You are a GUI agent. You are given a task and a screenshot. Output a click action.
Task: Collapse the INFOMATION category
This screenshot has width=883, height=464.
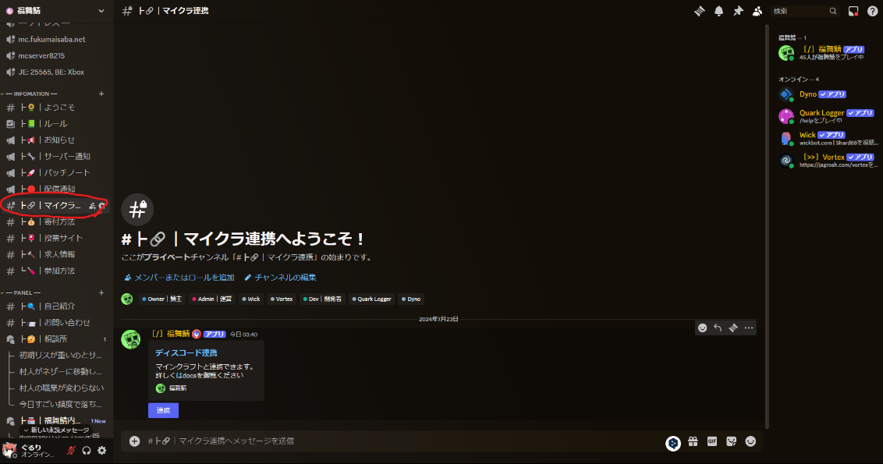(31, 94)
